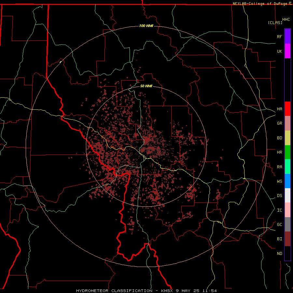The height and width of the screenshot is (293, 293).
Task: Click the HA red legend swatch
Action: (x=287, y=109)
